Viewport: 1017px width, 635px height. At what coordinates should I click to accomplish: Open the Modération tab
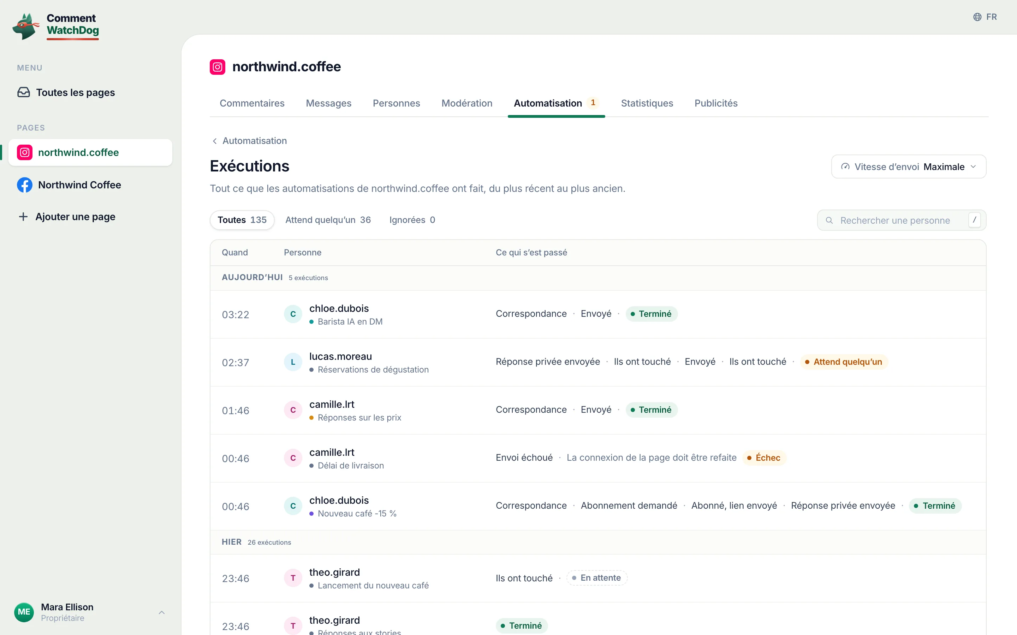(x=467, y=103)
